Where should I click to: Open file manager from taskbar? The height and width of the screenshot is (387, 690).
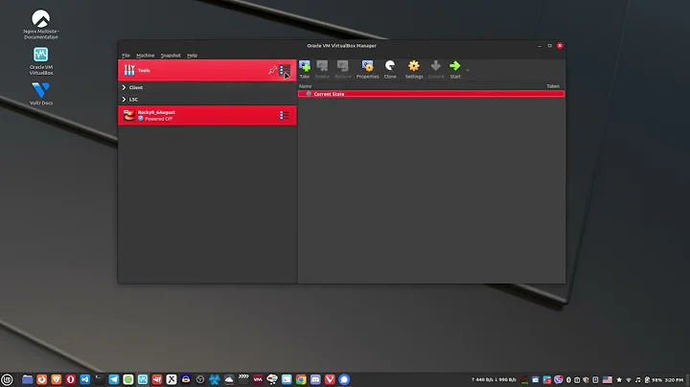(x=27, y=379)
